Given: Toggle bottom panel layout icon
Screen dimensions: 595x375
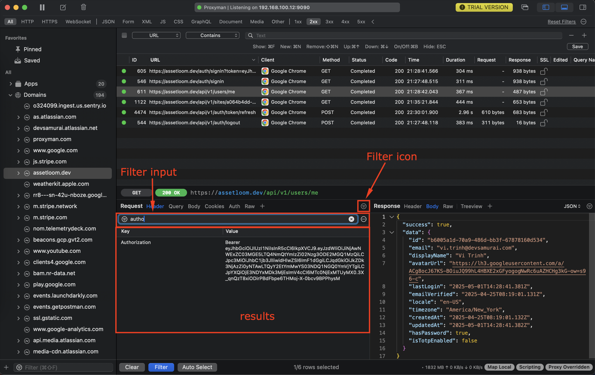Looking at the screenshot, I should tap(564, 7).
